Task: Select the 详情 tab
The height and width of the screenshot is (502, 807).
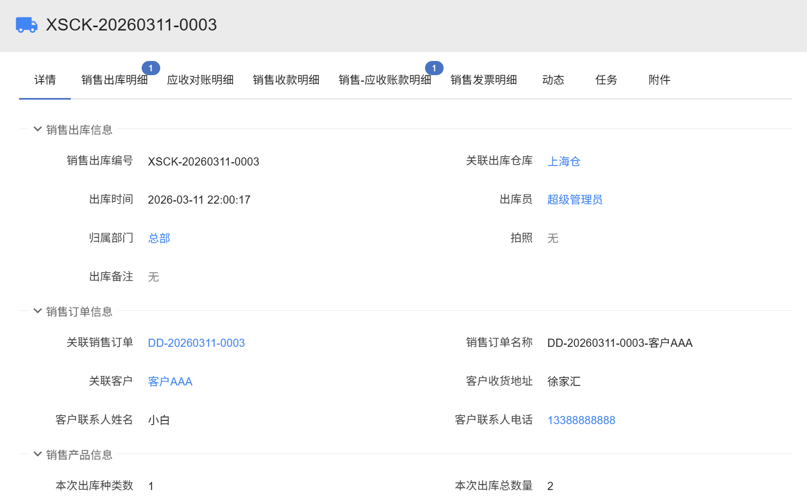Action: pos(45,80)
